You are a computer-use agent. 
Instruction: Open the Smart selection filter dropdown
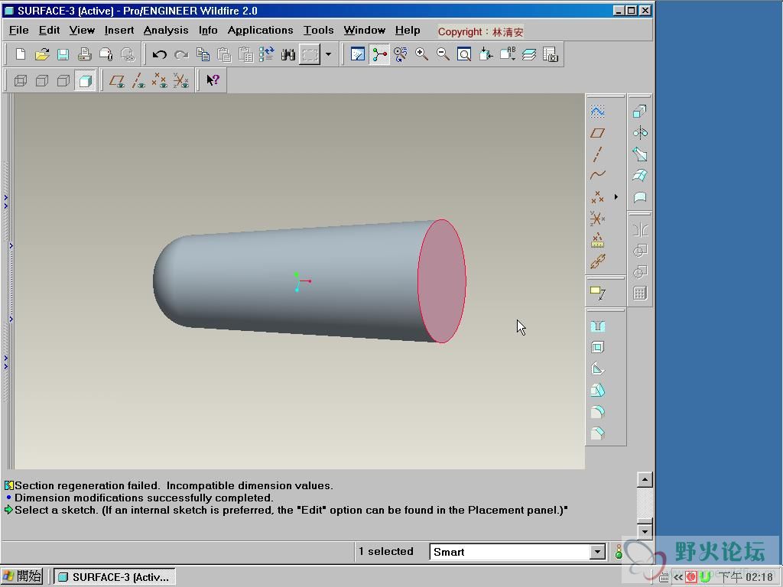pos(597,552)
